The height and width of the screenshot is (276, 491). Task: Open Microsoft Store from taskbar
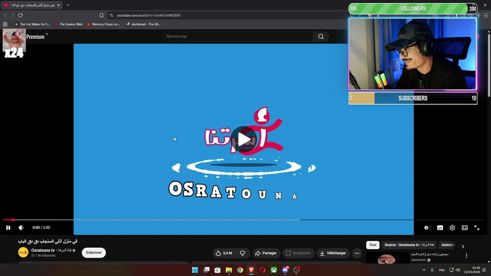(217, 270)
